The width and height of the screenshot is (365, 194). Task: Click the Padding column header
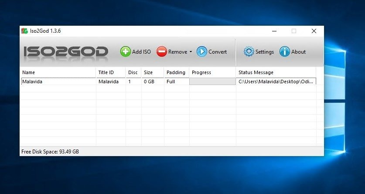click(177, 72)
